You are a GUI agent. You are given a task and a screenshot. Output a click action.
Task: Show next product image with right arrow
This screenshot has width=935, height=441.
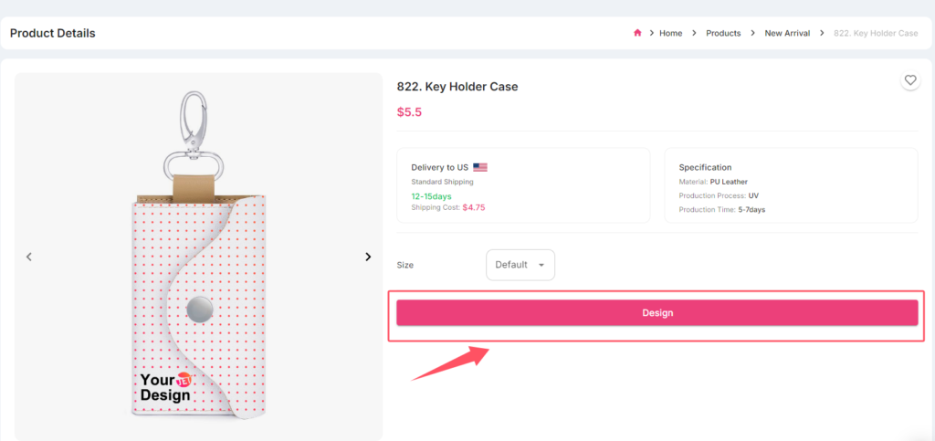click(368, 257)
